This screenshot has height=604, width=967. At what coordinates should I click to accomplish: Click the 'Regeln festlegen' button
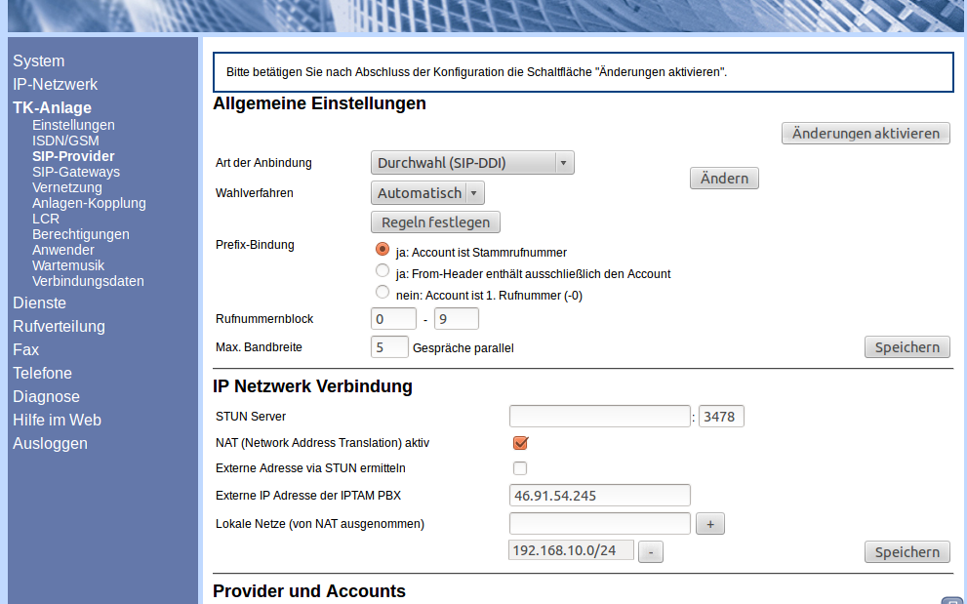(435, 222)
